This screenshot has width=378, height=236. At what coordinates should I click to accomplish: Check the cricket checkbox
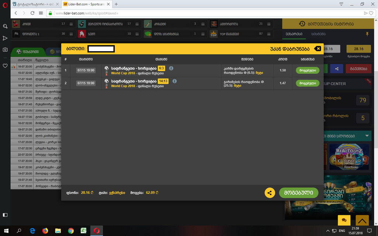[203, 24]
